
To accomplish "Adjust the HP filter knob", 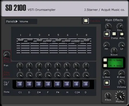I will (x=106, y=45).
